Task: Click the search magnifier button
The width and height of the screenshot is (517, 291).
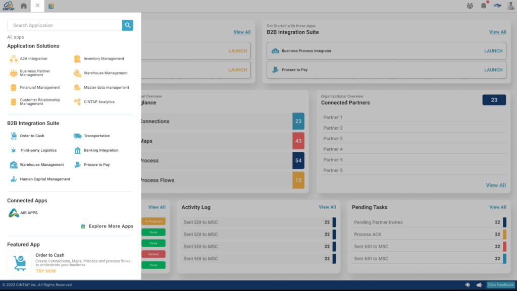Action: pos(128,25)
